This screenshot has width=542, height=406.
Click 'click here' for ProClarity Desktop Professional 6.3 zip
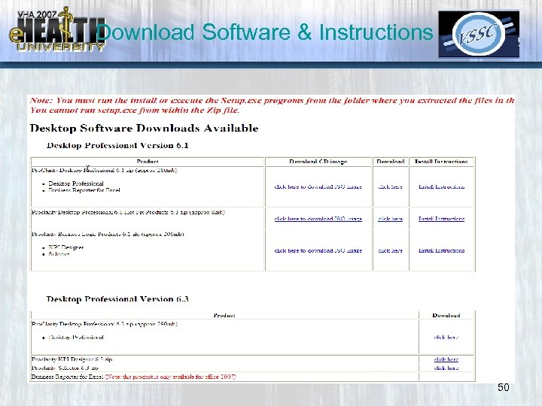(x=446, y=338)
